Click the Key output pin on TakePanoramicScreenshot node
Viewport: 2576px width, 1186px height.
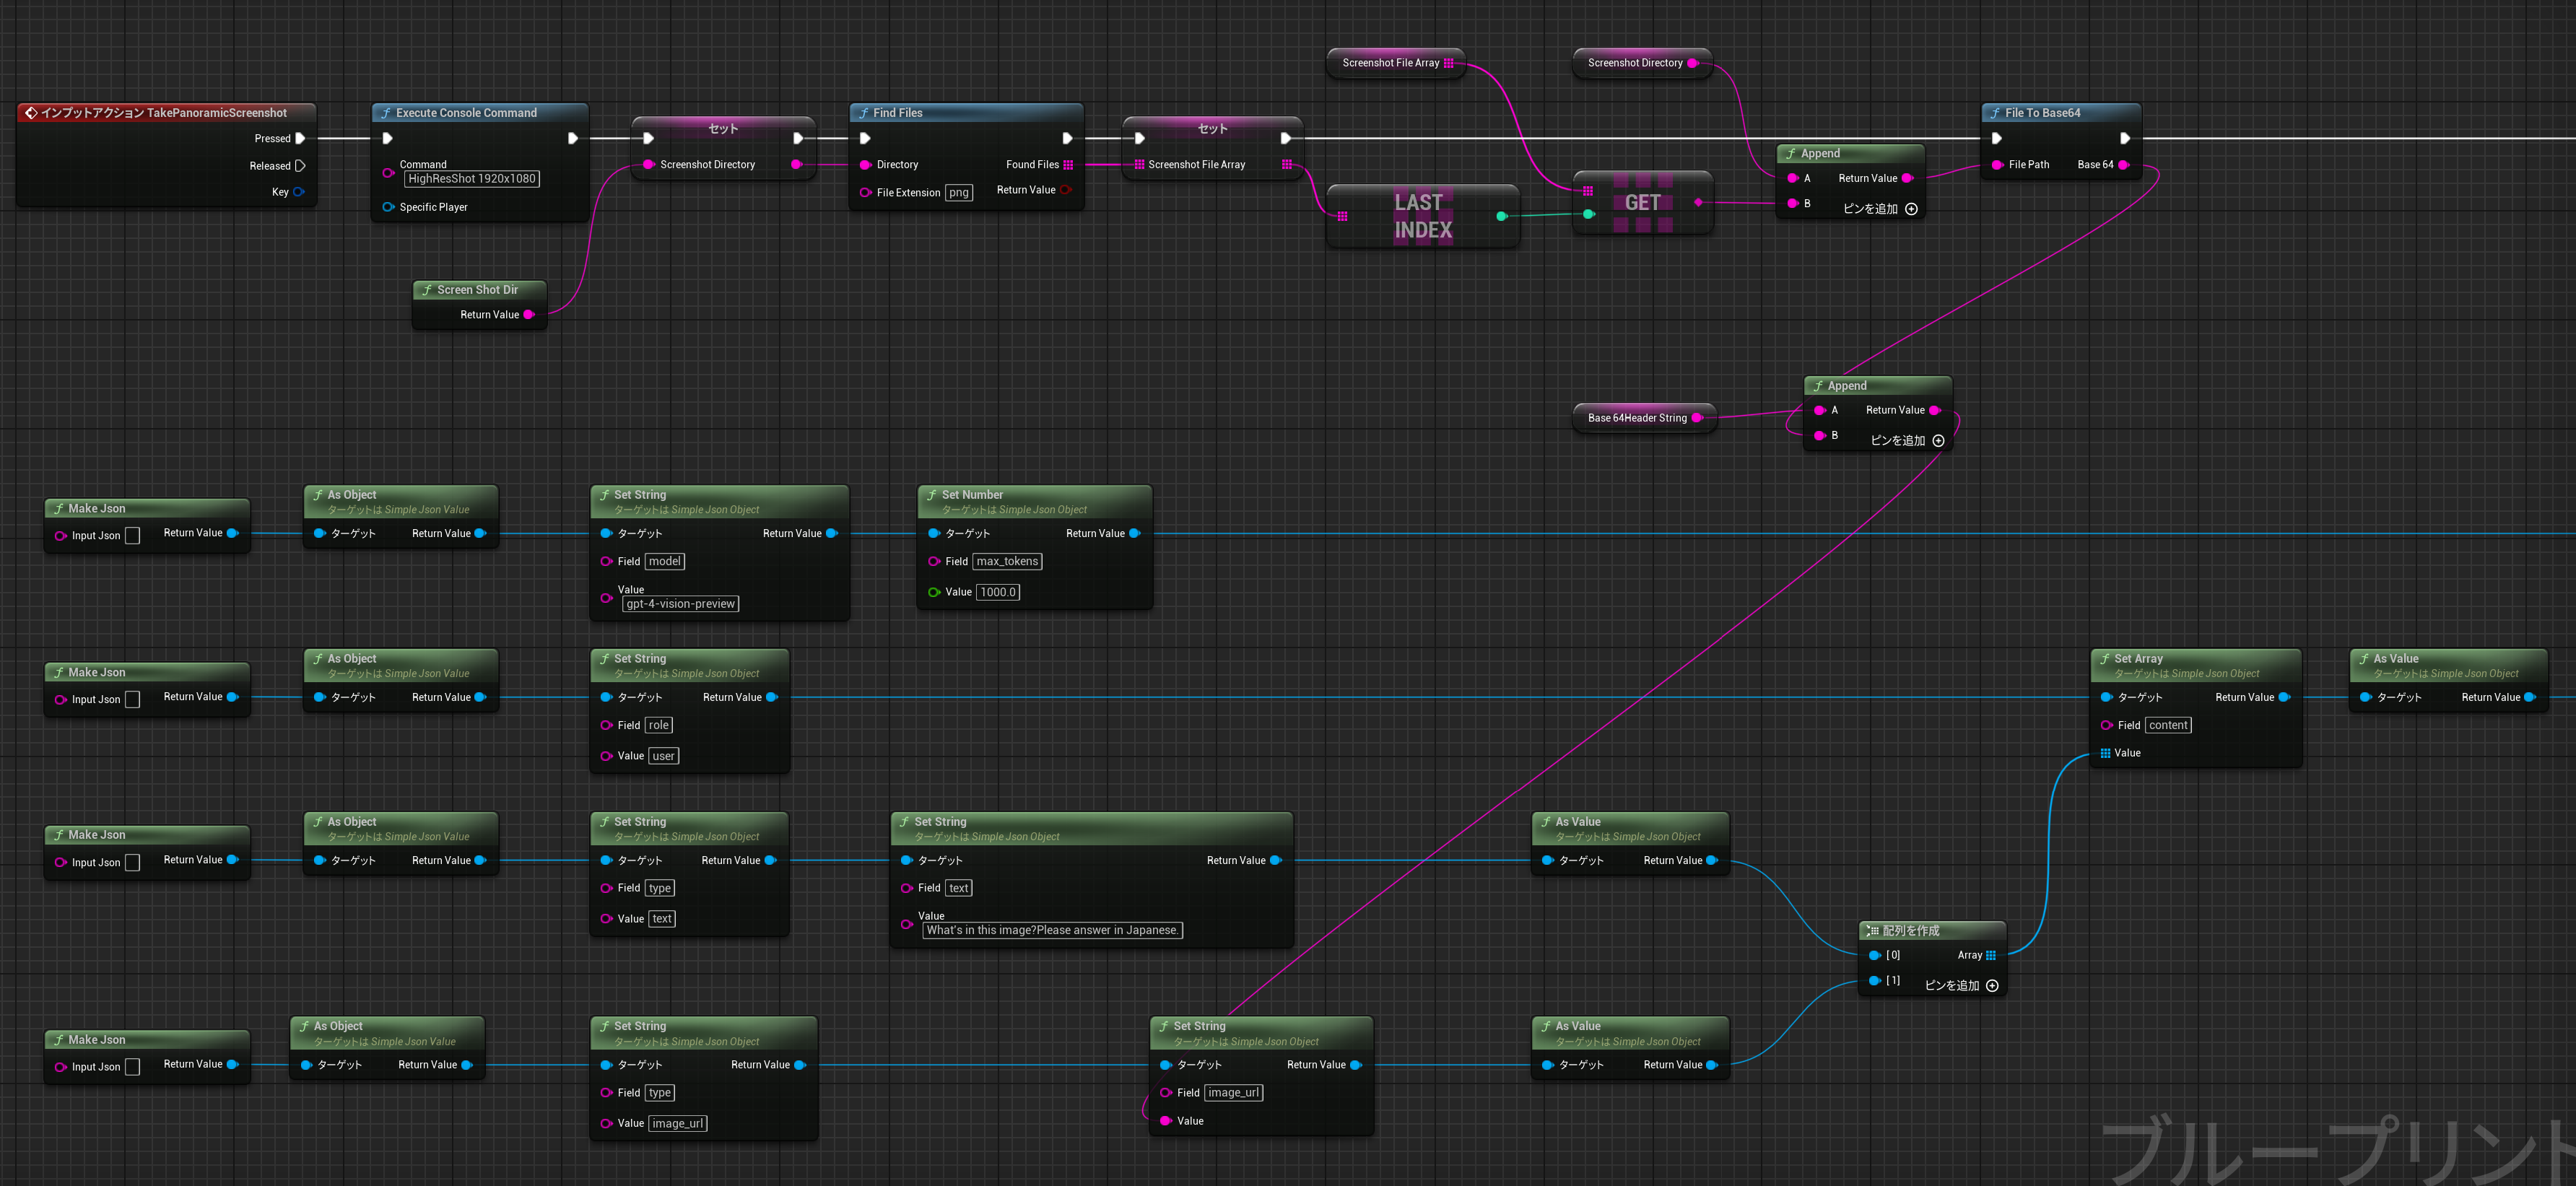coord(298,192)
